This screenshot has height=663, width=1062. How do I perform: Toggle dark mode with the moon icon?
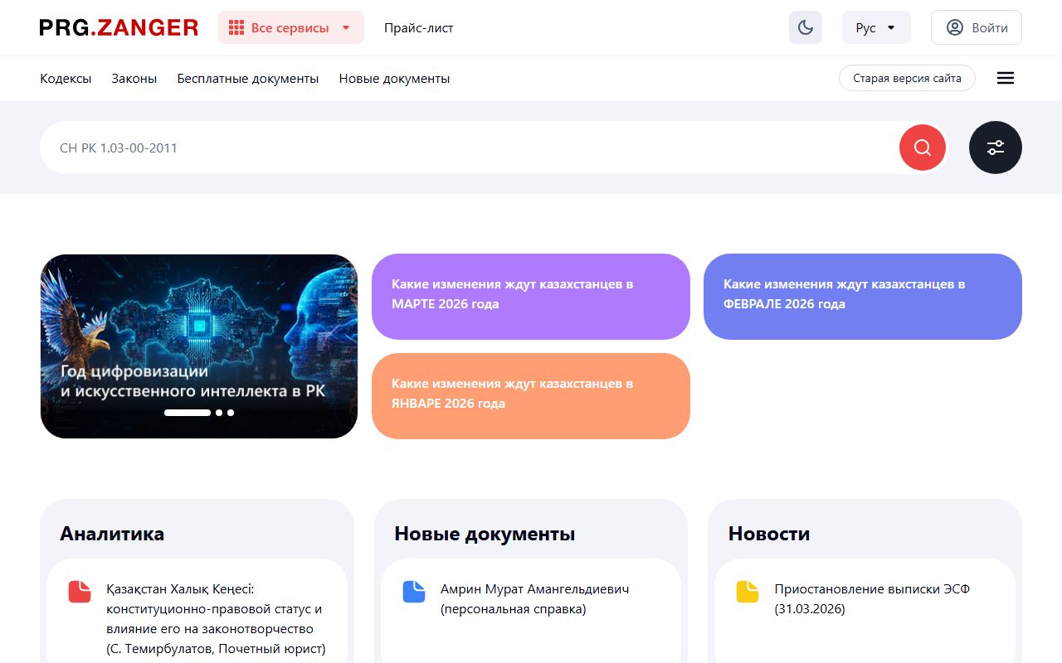click(x=805, y=27)
